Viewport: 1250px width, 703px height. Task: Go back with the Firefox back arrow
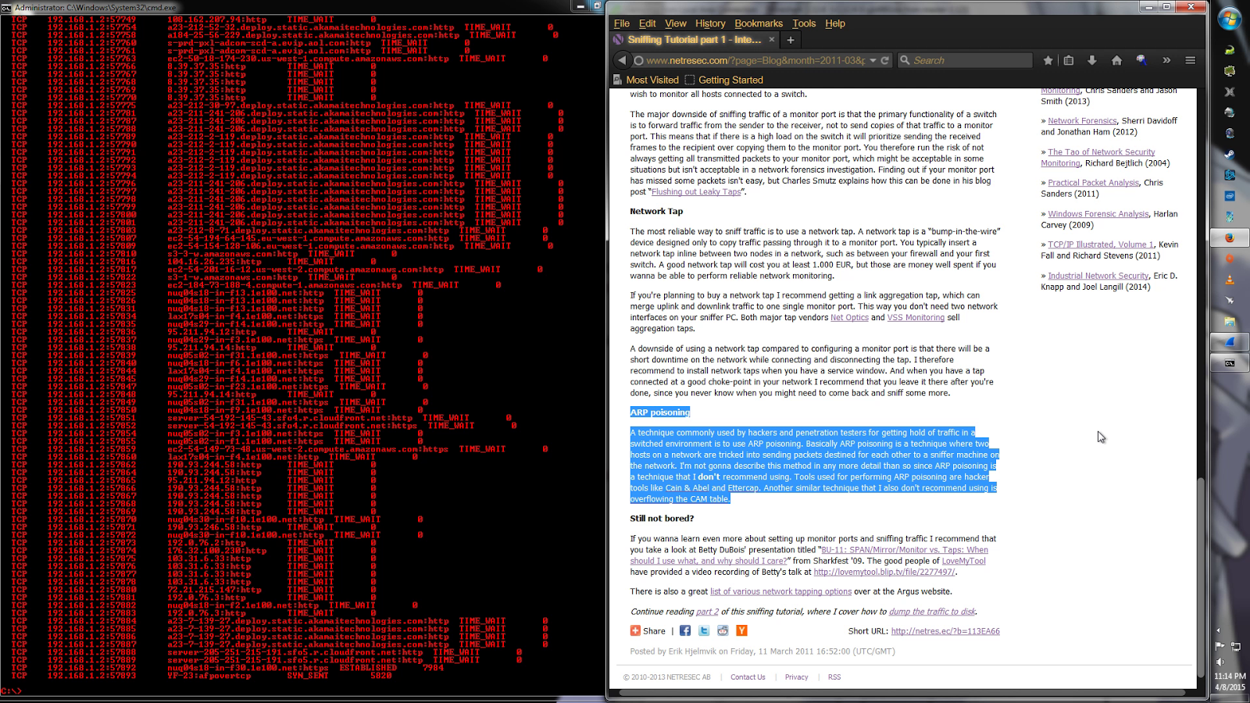622,60
